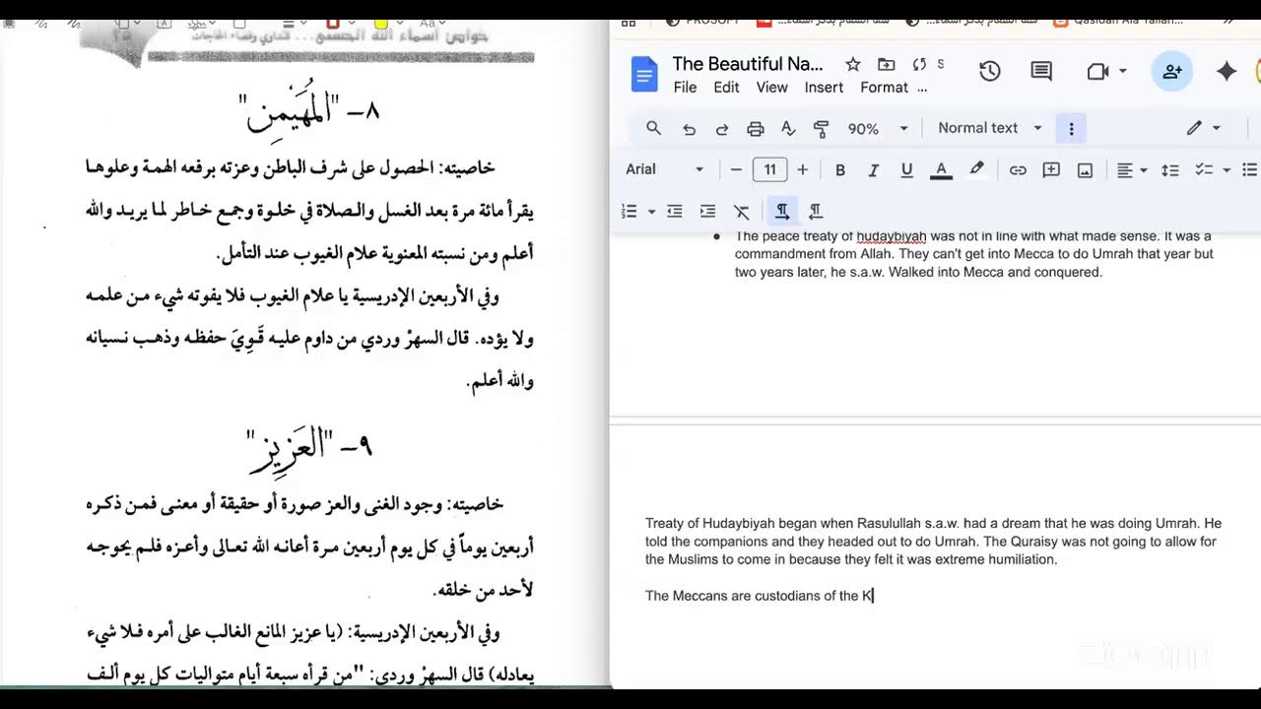Open line and paragraph spacing
The width and height of the screenshot is (1261, 709).
(x=1169, y=169)
